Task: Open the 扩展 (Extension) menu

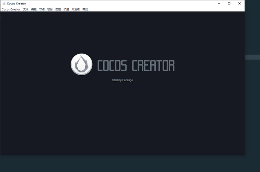Action: pyautogui.click(x=66, y=9)
